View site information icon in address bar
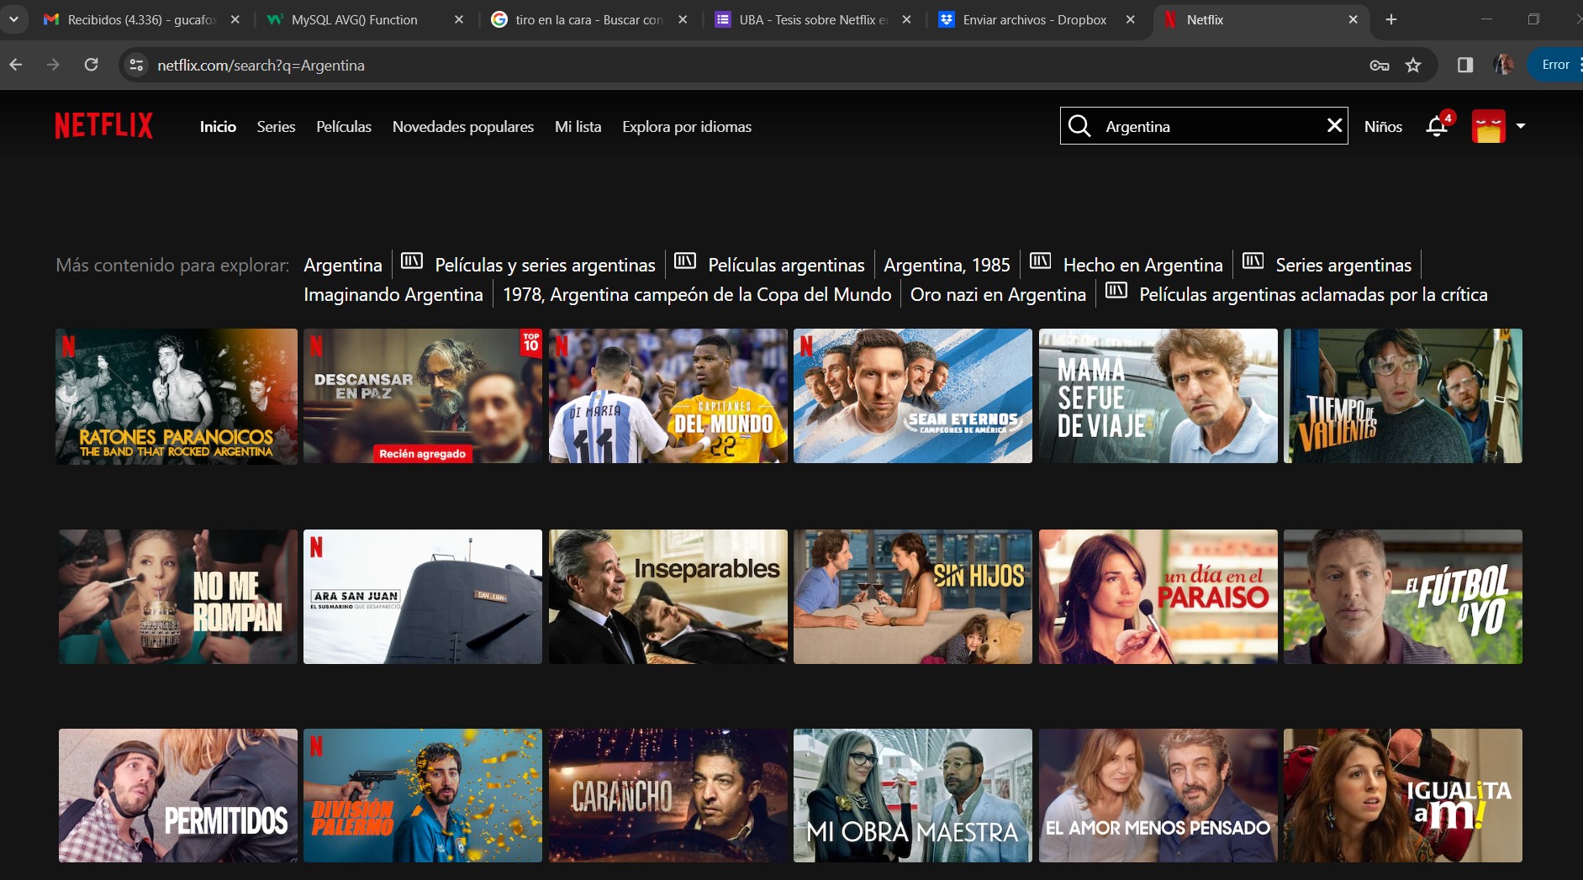Image resolution: width=1583 pixels, height=880 pixels. point(136,65)
